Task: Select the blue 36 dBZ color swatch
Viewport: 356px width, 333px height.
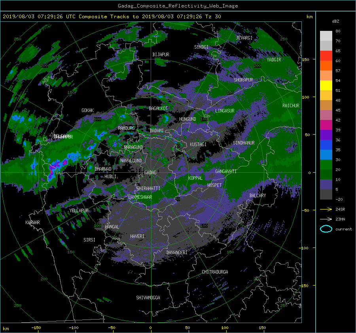Action: [x=326, y=145]
